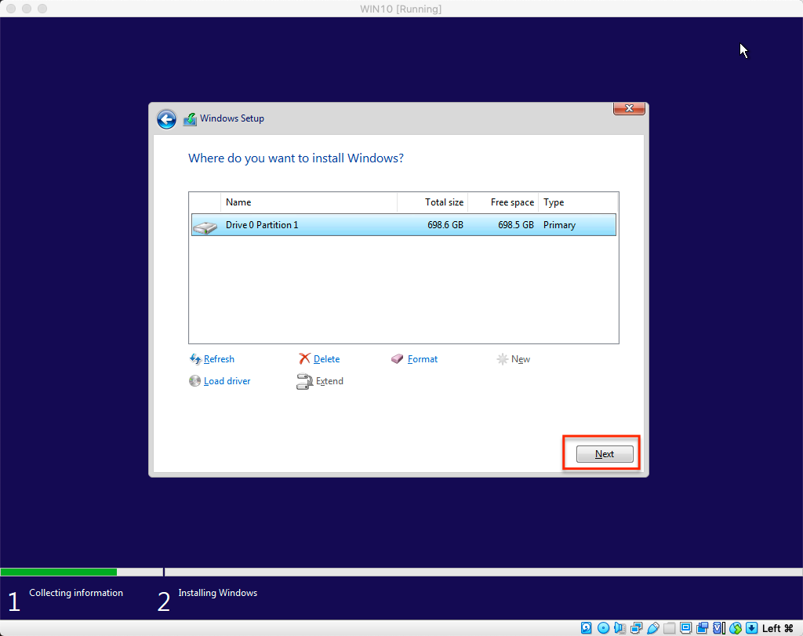Click the Primary type cell
Screen dimensions: 803x636
pos(559,225)
